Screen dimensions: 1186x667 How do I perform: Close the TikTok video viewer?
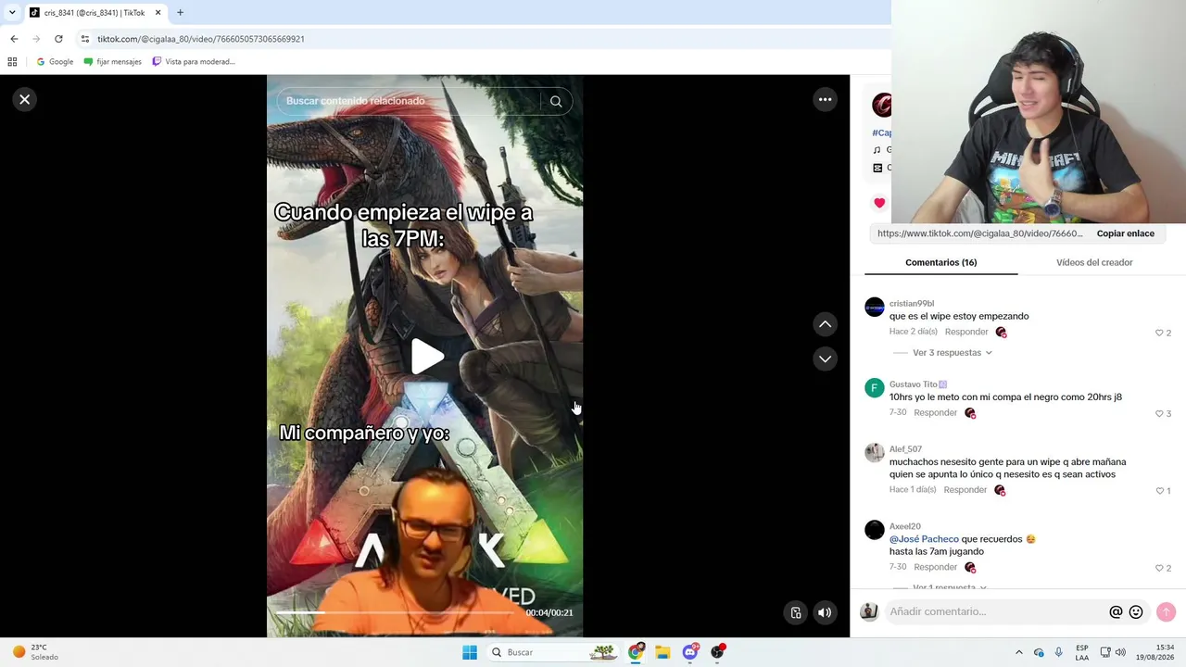pos(25,99)
